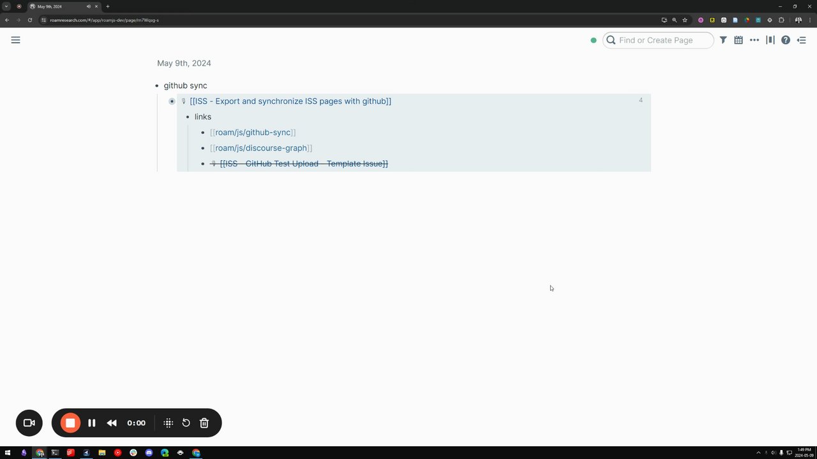Open the three-dot more options menu
This screenshot has width=817, height=459.
tap(754, 40)
